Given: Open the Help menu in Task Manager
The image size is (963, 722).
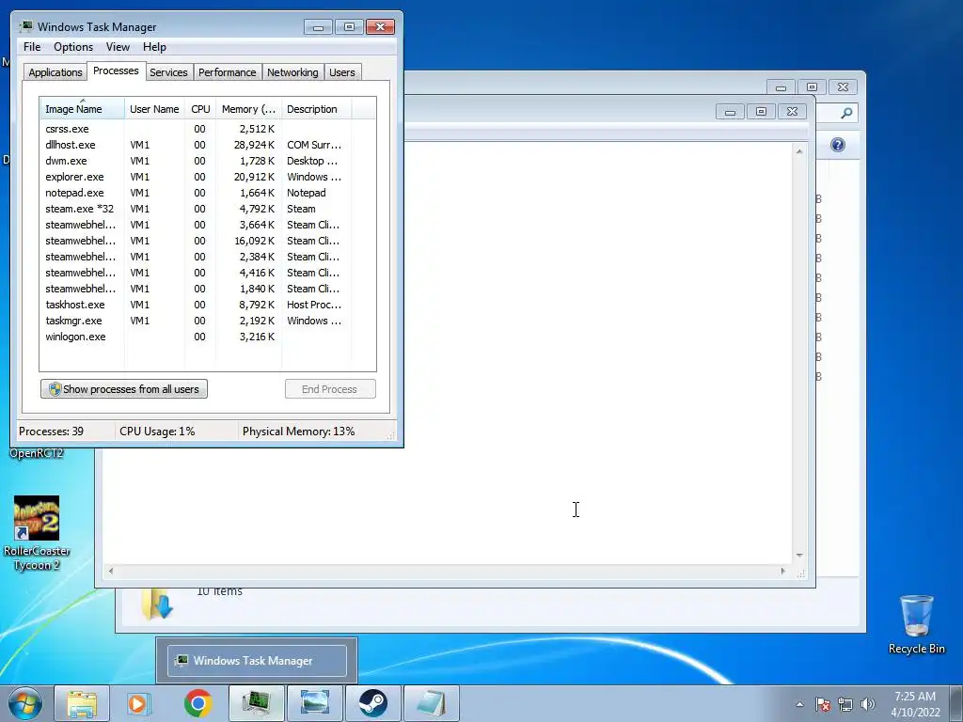Looking at the screenshot, I should [154, 47].
